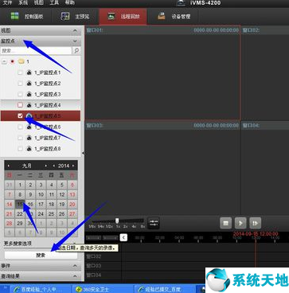Viewport: 289px width, 293px height.
Task: Toggle synchronous playback button
Action: tap(153, 223)
